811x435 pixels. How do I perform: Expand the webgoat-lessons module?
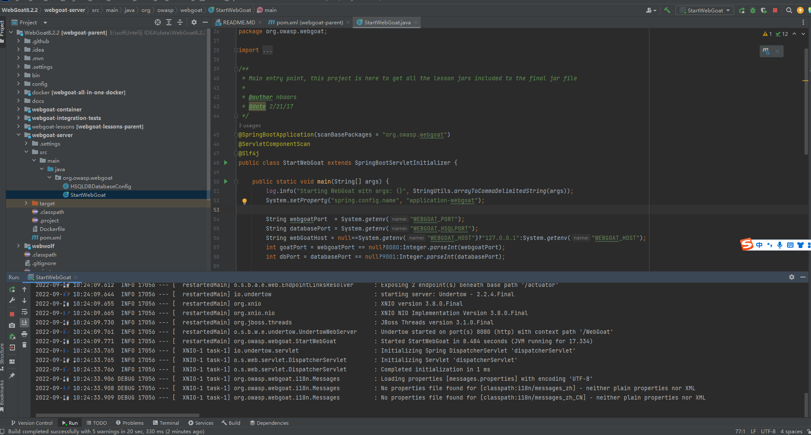pos(18,126)
